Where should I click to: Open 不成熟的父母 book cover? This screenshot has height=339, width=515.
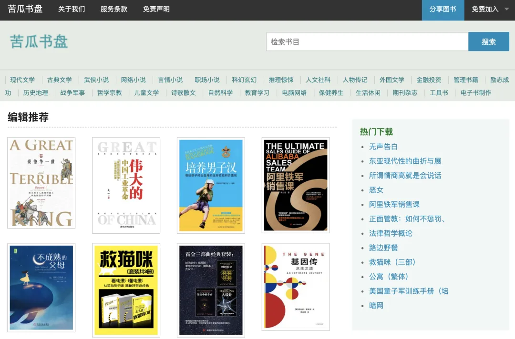41,288
